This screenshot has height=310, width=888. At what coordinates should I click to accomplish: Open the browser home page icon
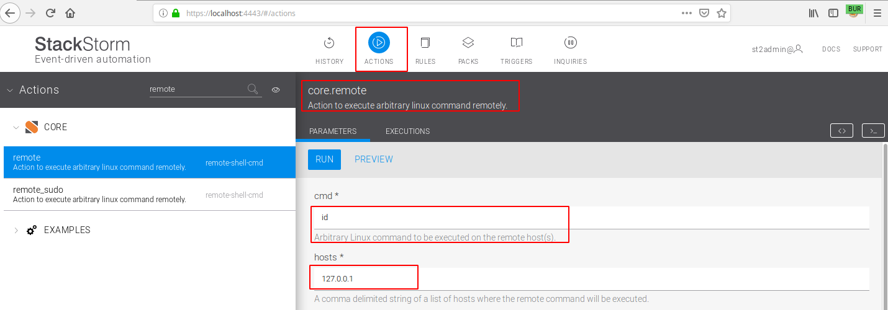click(x=70, y=12)
